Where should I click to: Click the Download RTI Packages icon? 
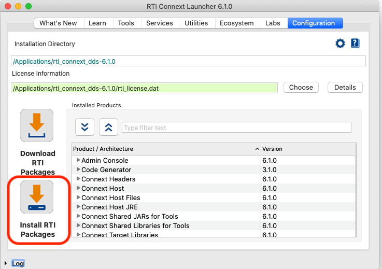click(37, 125)
